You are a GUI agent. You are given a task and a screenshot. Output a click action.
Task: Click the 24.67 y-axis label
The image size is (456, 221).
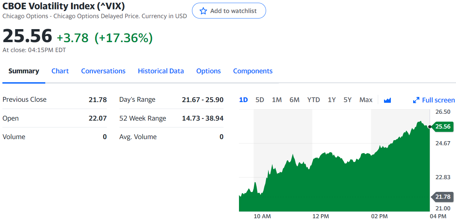click(x=443, y=143)
